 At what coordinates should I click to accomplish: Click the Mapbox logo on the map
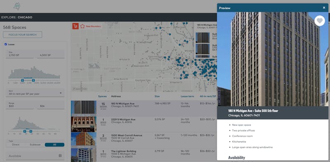[x=80, y=89]
